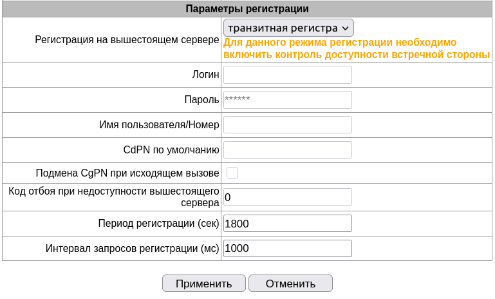Click the Код отбоя field containing 0
Viewport: 495px width, 299px height.
(287, 197)
